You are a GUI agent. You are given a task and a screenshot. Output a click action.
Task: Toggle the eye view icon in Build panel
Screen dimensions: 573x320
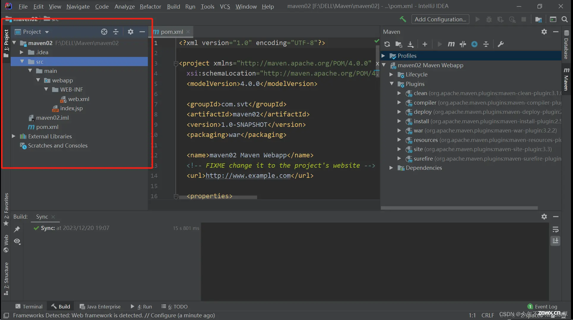(x=17, y=241)
